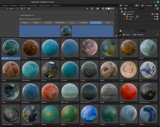Click the new collection icon in Outliner

[x=157, y=9]
